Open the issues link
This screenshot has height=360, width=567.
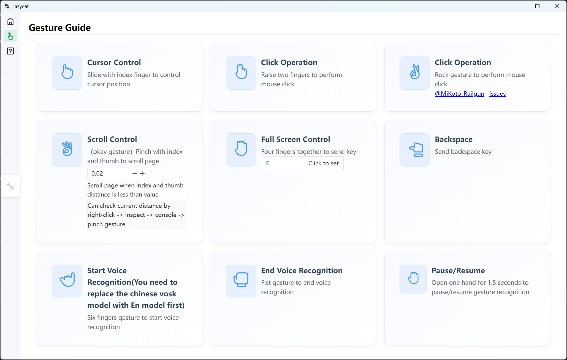click(497, 93)
